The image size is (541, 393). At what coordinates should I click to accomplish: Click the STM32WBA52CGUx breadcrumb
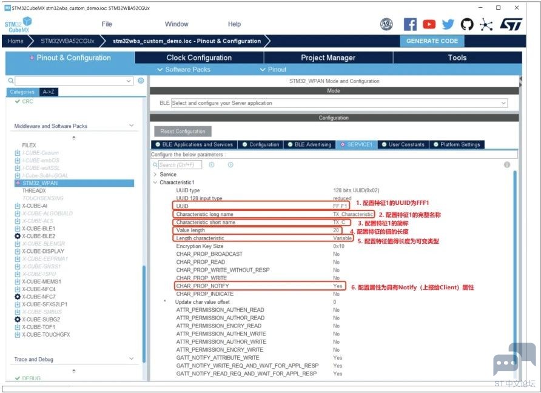click(67, 41)
